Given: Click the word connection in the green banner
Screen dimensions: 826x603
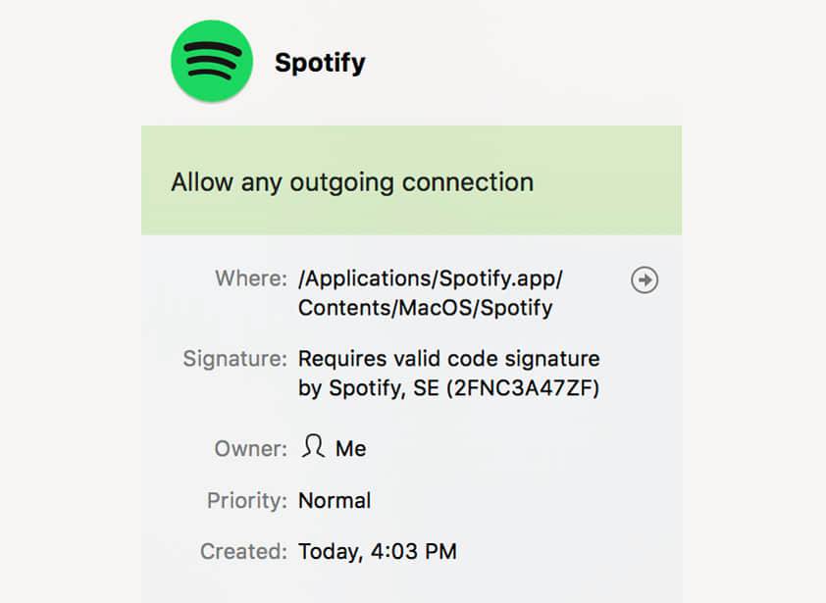Looking at the screenshot, I should point(468,182).
